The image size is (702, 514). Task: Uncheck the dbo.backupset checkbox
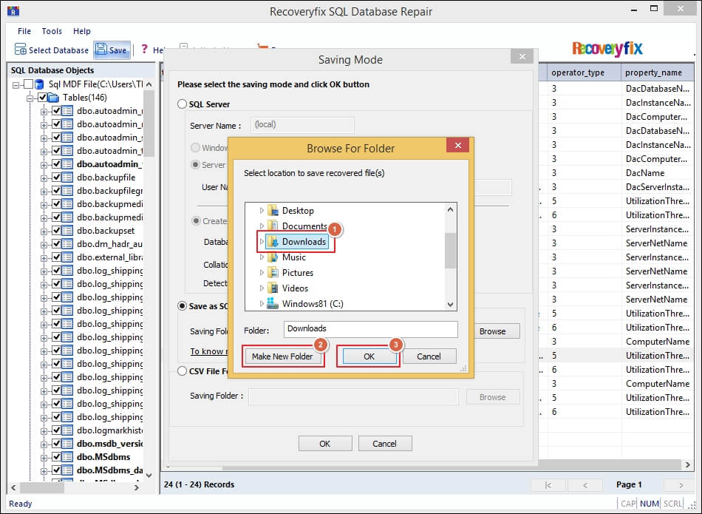point(56,231)
